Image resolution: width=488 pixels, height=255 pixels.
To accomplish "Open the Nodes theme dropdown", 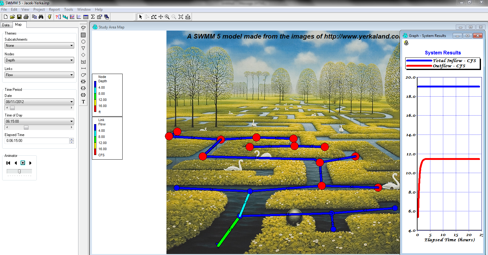I will tap(40, 60).
